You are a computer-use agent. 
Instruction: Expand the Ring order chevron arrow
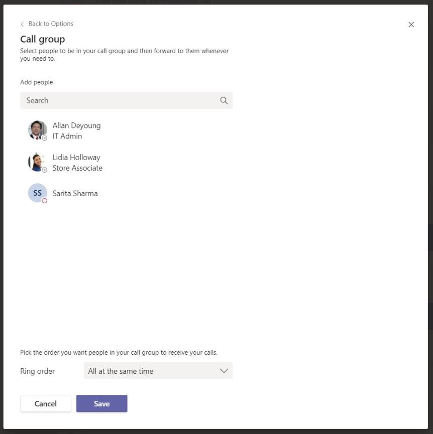tap(224, 371)
